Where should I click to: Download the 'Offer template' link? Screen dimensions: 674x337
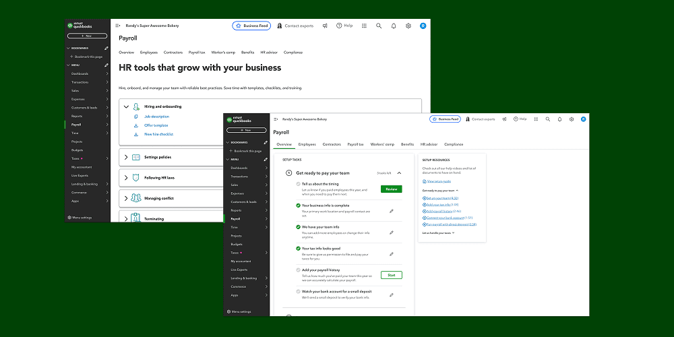(x=156, y=125)
